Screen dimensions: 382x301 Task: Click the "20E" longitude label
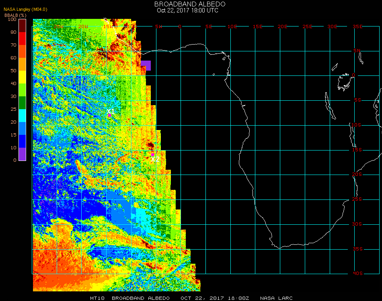pyautogui.click(x=282, y=26)
